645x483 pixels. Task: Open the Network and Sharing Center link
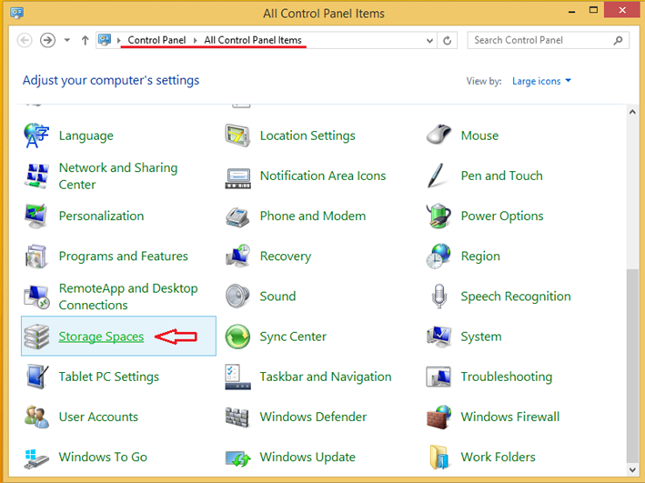(x=117, y=176)
